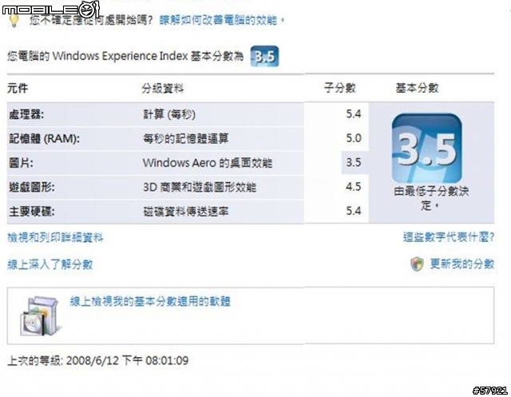Click the hard disk subscore 5.4
This screenshot has width=511, height=397.
pyautogui.click(x=354, y=211)
